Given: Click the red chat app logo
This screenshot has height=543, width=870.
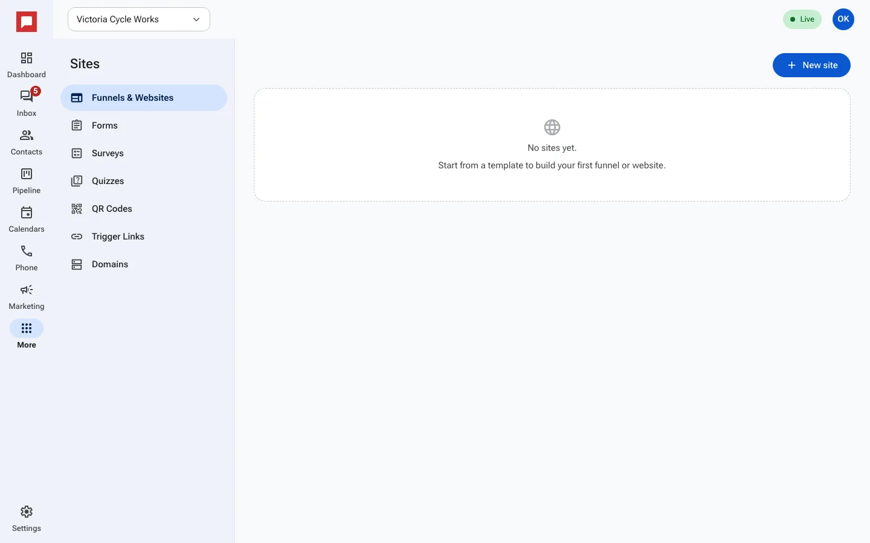Looking at the screenshot, I should [27, 22].
